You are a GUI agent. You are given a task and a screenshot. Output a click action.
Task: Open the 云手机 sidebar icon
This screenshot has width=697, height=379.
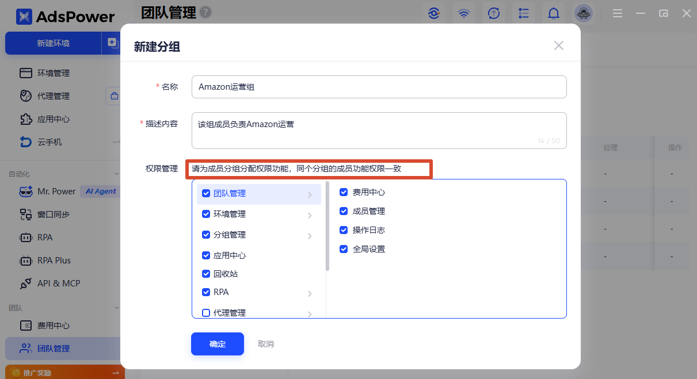(26, 142)
